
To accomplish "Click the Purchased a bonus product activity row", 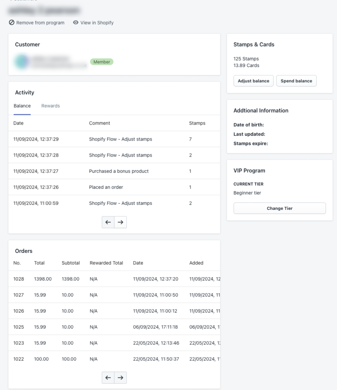I will click(x=114, y=171).
